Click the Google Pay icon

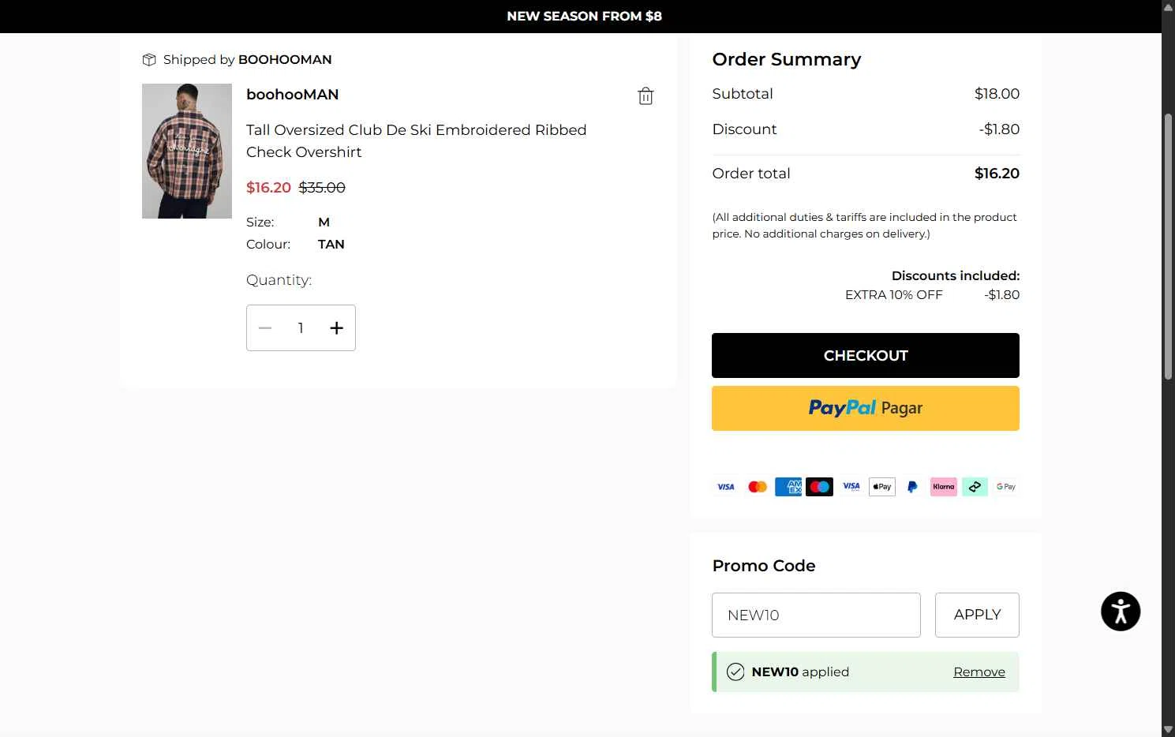click(x=1005, y=487)
